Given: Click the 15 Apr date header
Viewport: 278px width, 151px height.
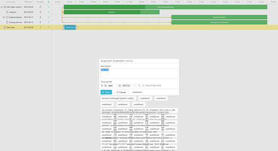Looking at the screenshot, I should click(x=225, y=2).
